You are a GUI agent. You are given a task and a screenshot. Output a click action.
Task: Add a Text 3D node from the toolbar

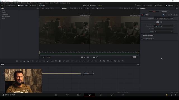tap(108, 61)
